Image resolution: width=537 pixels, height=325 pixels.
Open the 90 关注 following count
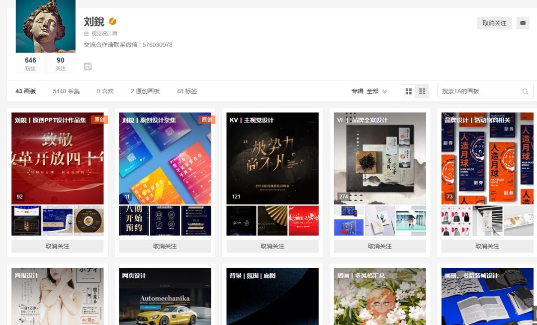pos(61,64)
